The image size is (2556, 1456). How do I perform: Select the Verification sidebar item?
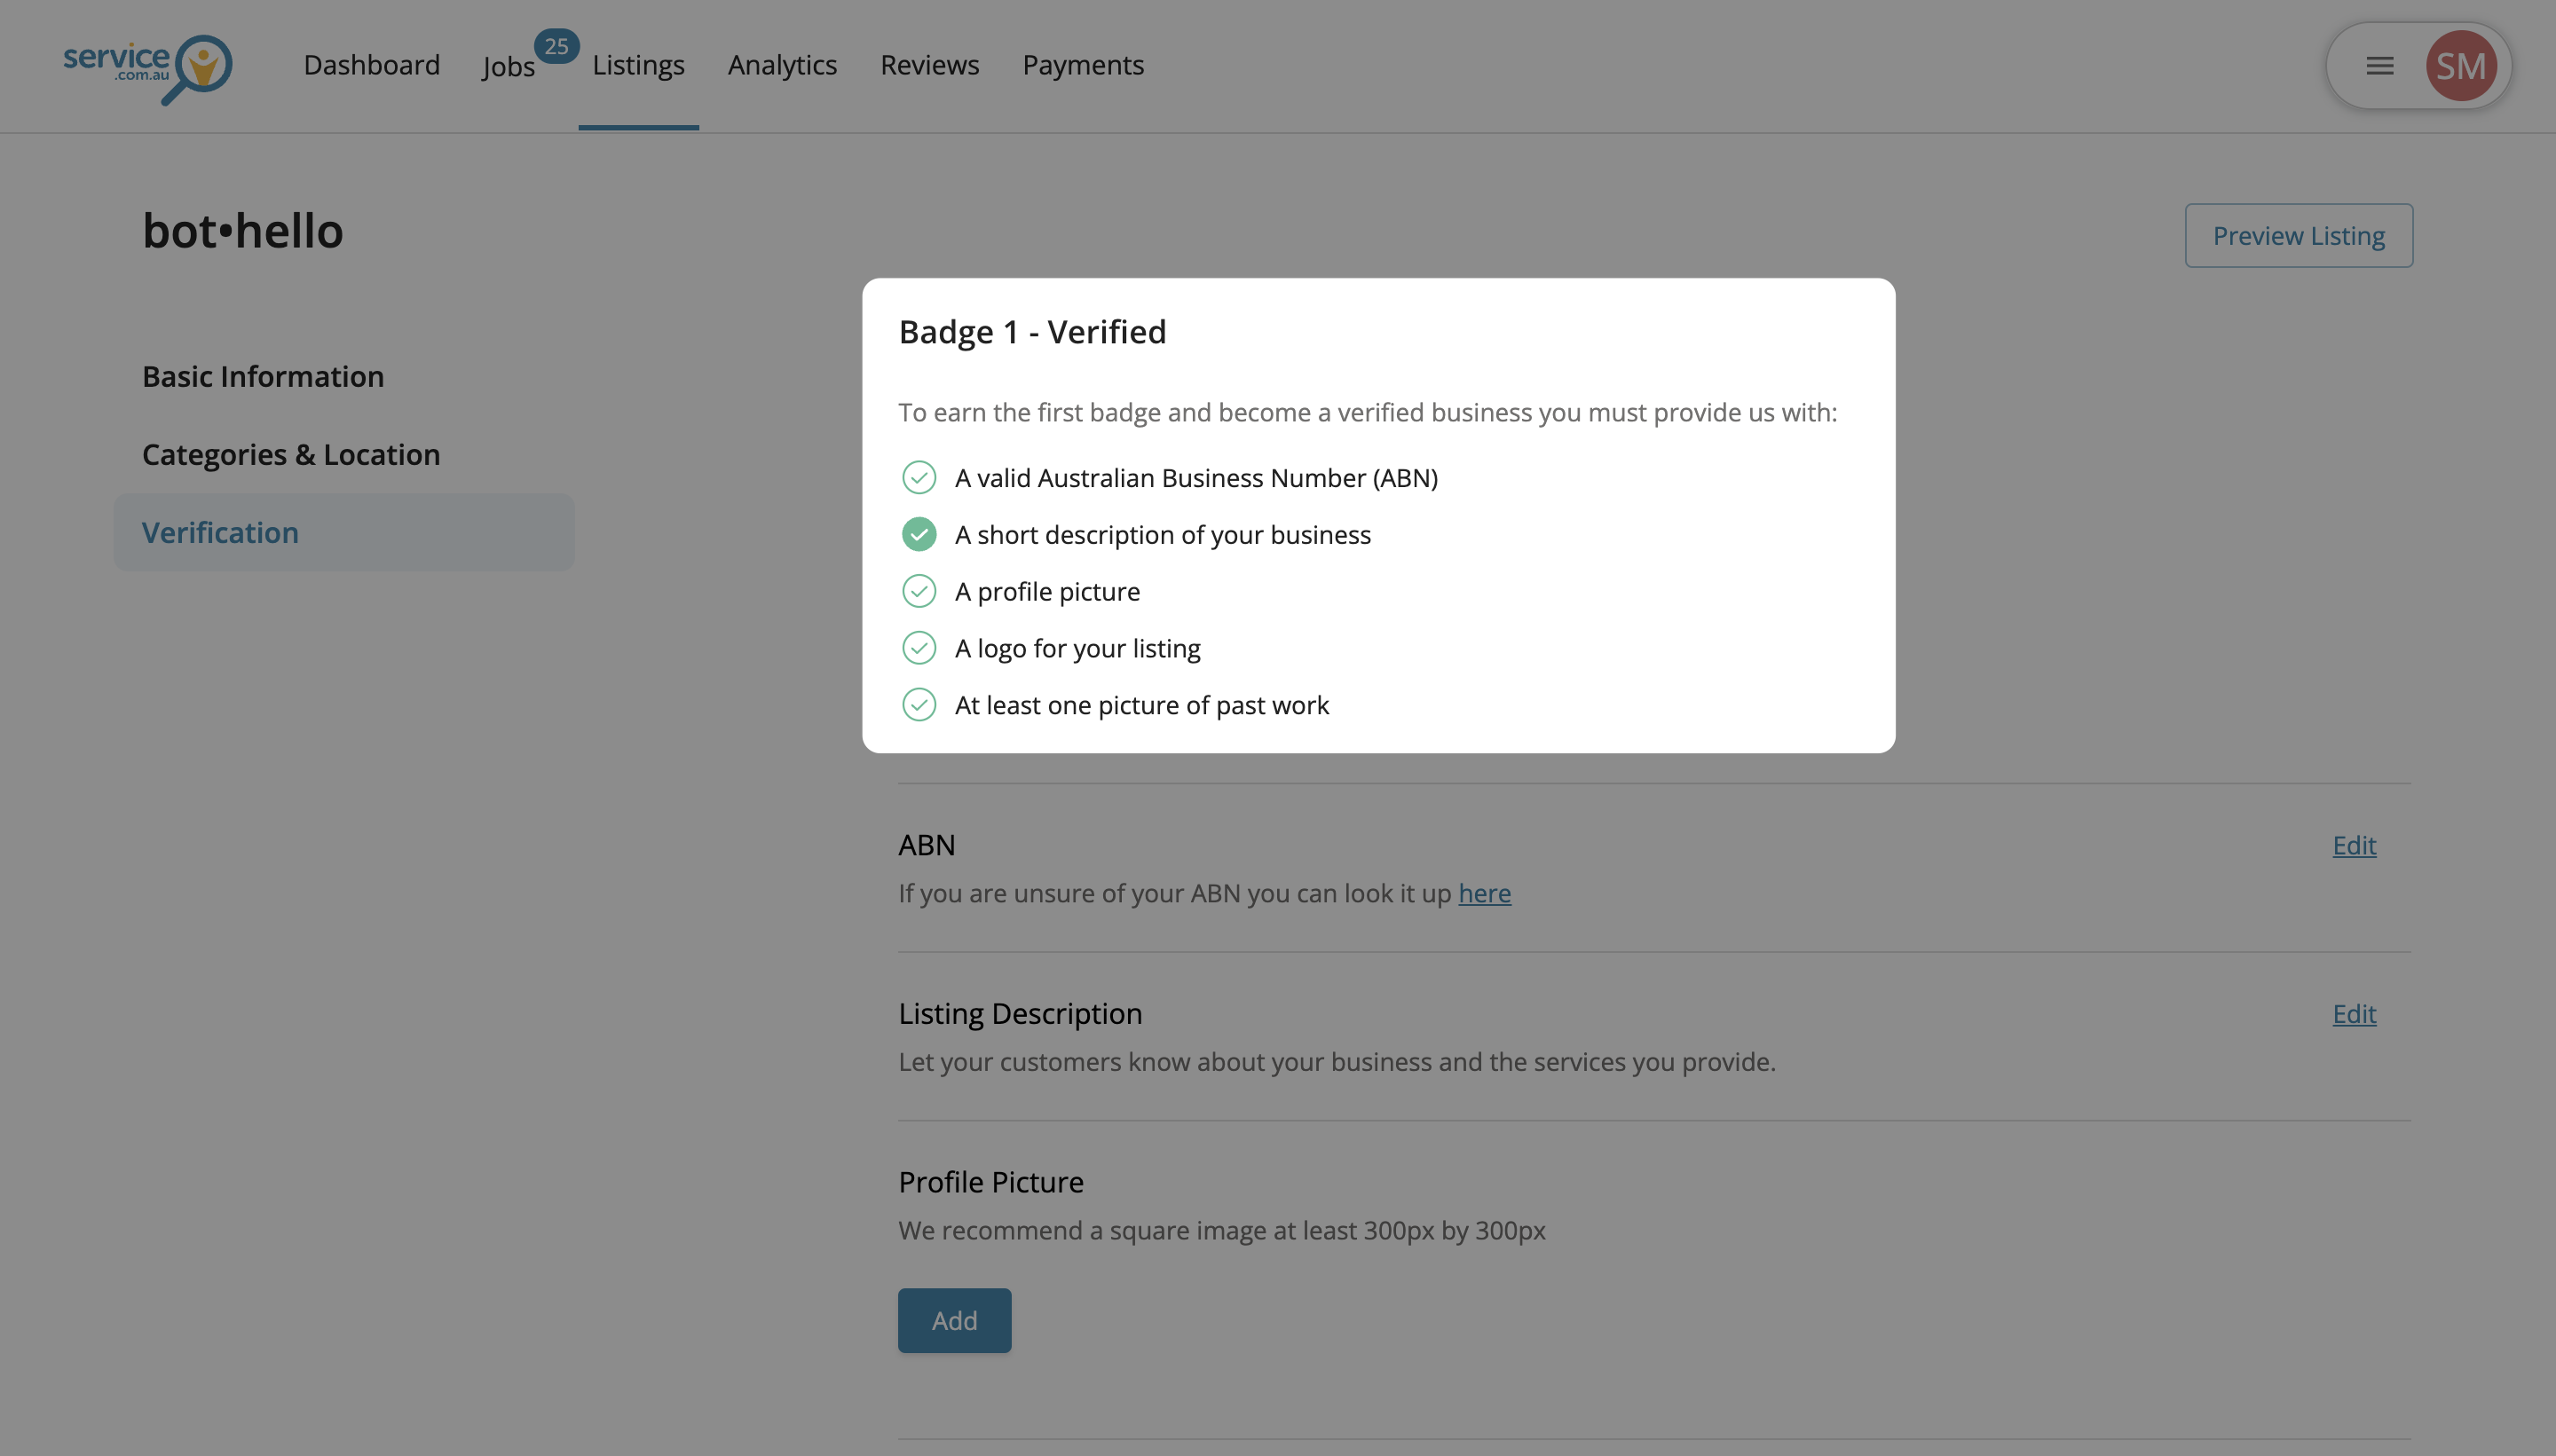pyautogui.click(x=220, y=533)
